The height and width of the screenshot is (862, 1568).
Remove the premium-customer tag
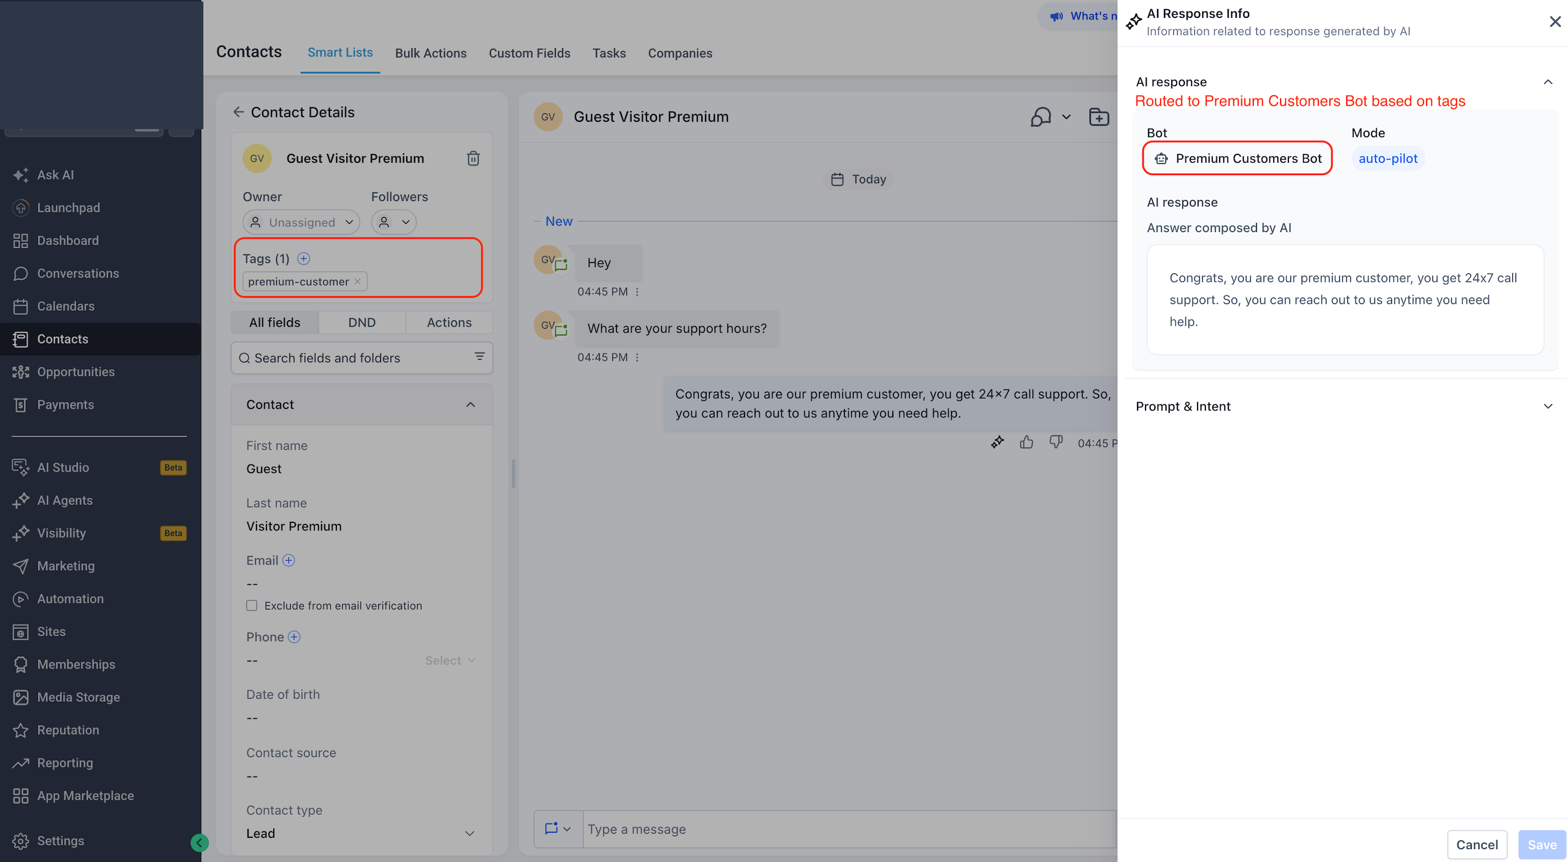(357, 281)
